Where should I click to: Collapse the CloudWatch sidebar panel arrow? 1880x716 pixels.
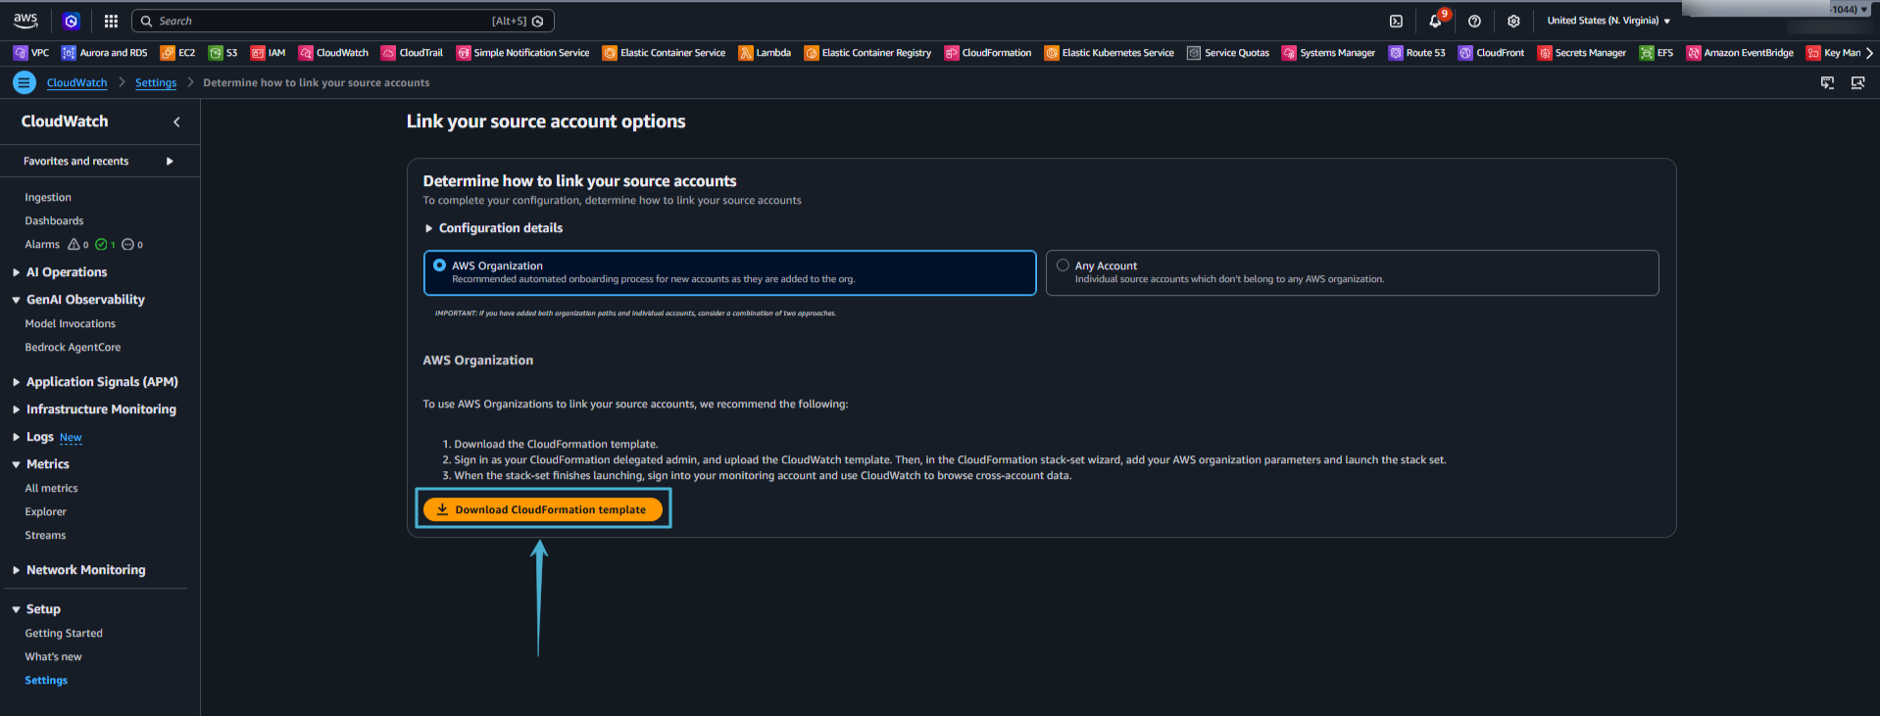click(176, 121)
